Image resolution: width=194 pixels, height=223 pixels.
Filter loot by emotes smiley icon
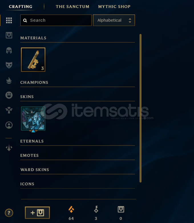(9, 95)
